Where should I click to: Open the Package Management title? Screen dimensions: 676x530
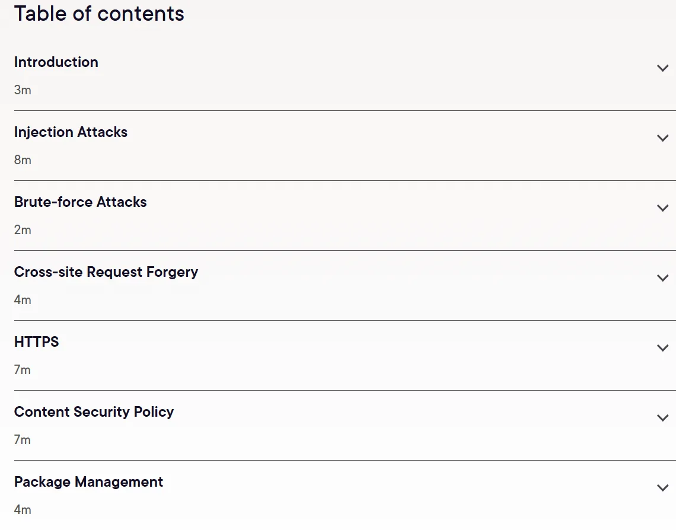coord(88,482)
